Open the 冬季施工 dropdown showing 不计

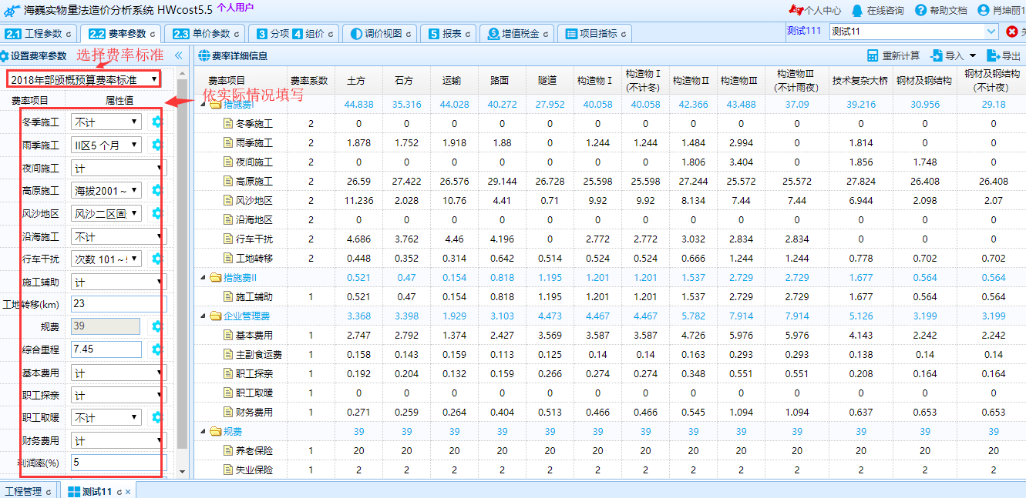click(x=106, y=122)
